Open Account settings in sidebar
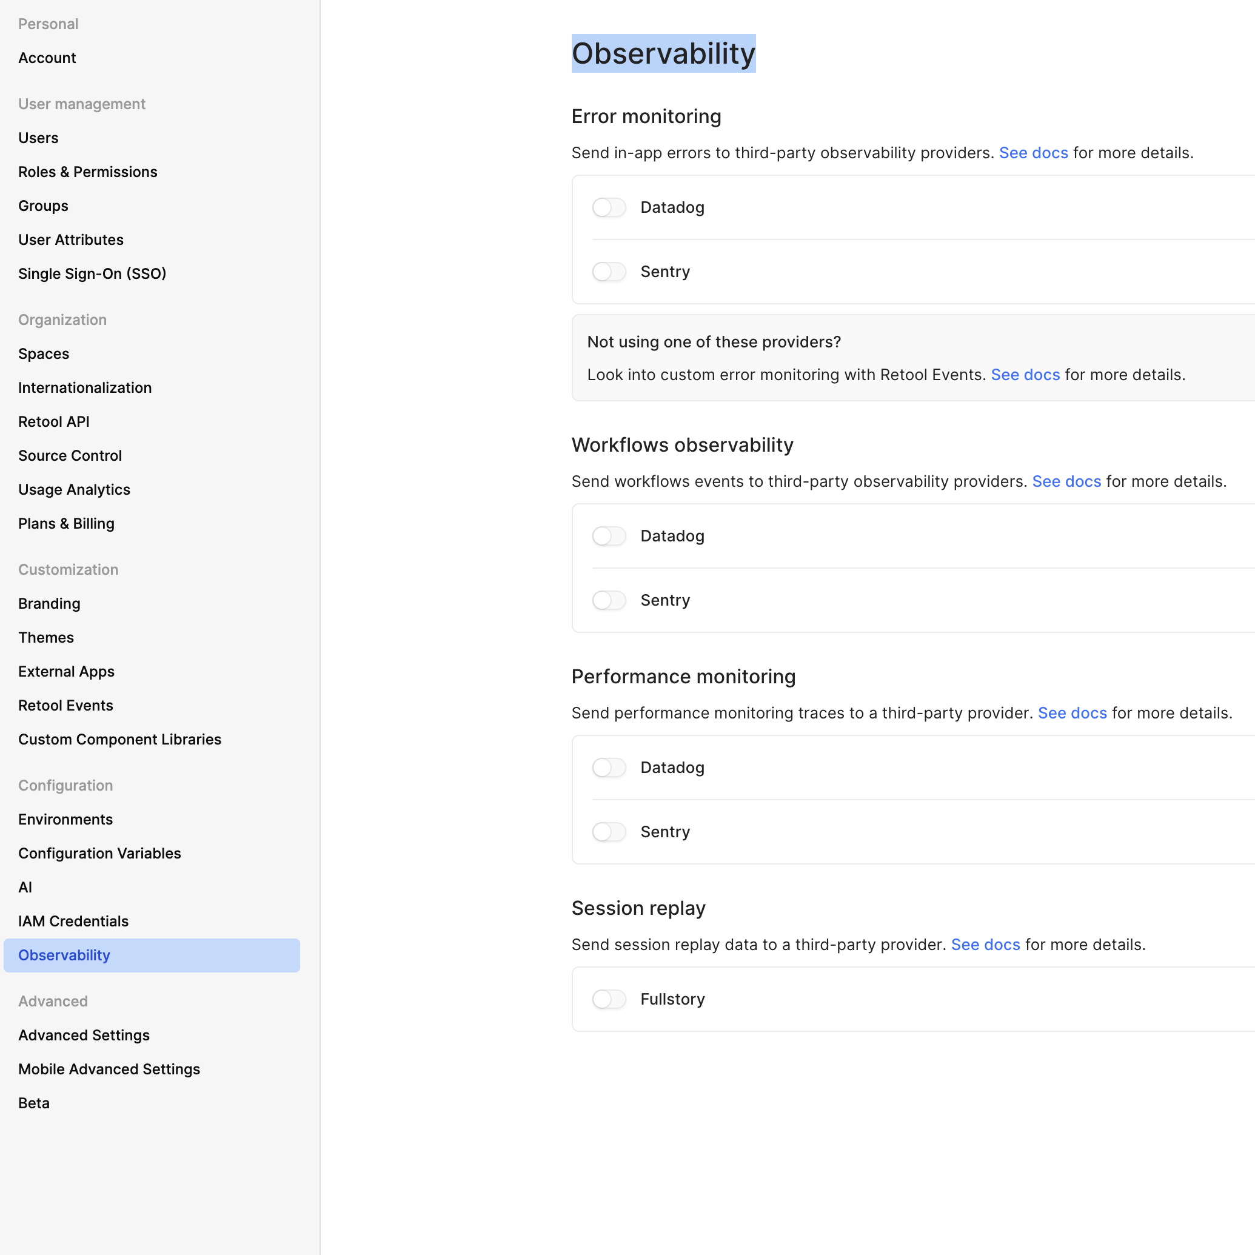This screenshot has width=1255, height=1255. [47, 58]
